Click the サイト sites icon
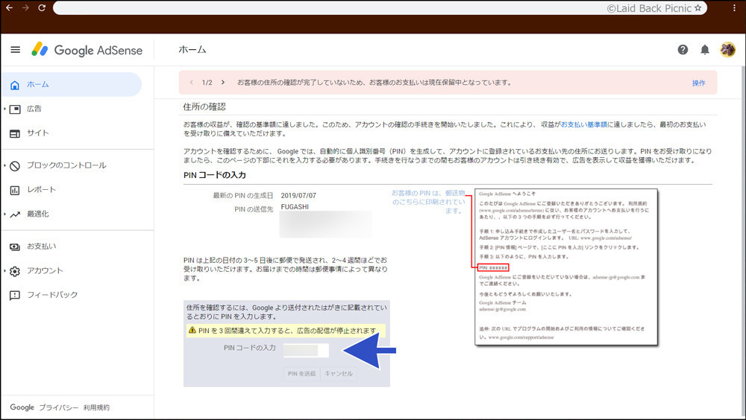 pyautogui.click(x=15, y=133)
